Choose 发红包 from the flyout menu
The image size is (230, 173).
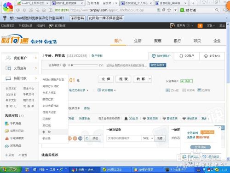[x=46, y=125]
